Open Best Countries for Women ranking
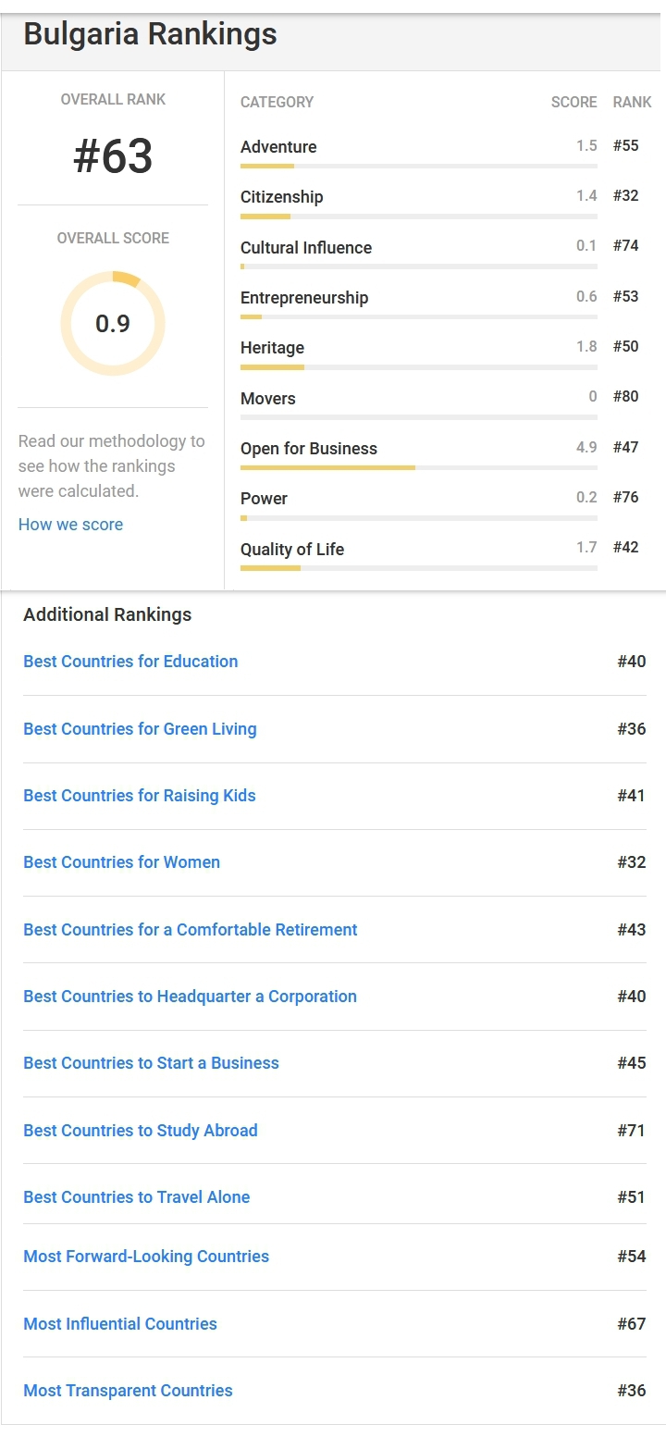 pyautogui.click(x=121, y=862)
